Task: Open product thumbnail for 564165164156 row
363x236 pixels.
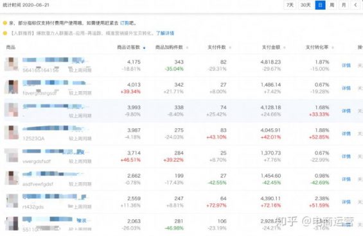Action: click(12, 64)
